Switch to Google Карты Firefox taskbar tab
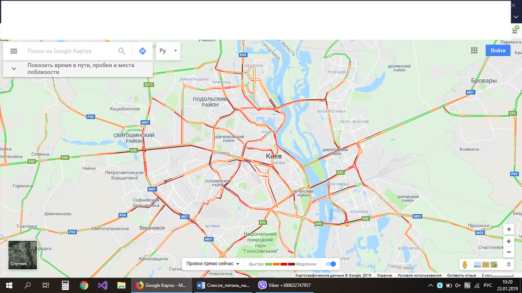 [x=161, y=285]
